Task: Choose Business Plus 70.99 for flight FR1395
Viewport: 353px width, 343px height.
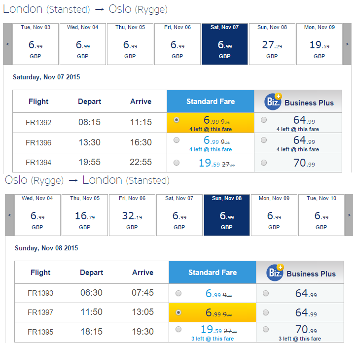Action: (x=266, y=329)
